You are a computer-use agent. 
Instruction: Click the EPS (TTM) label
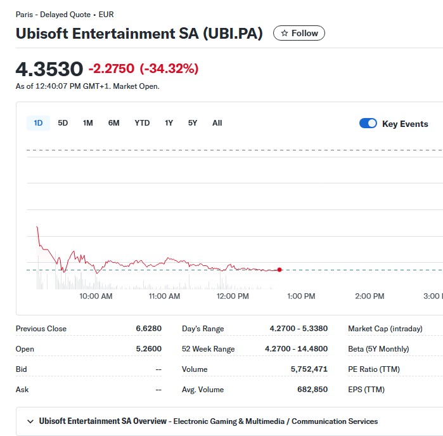coord(366,390)
